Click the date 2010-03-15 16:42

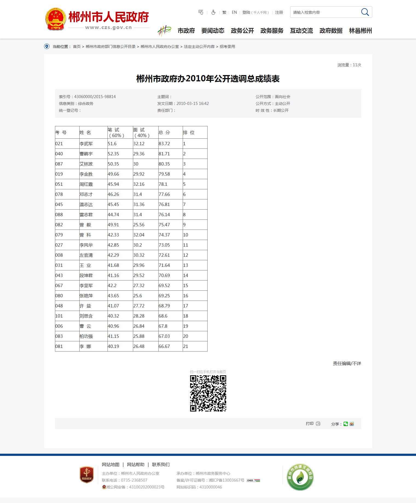[x=193, y=103]
